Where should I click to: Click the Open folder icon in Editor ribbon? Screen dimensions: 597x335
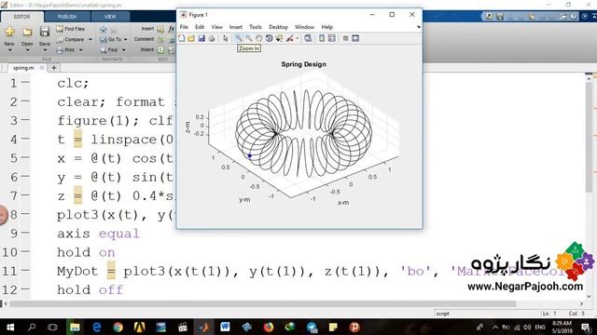click(x=27, y=32)
